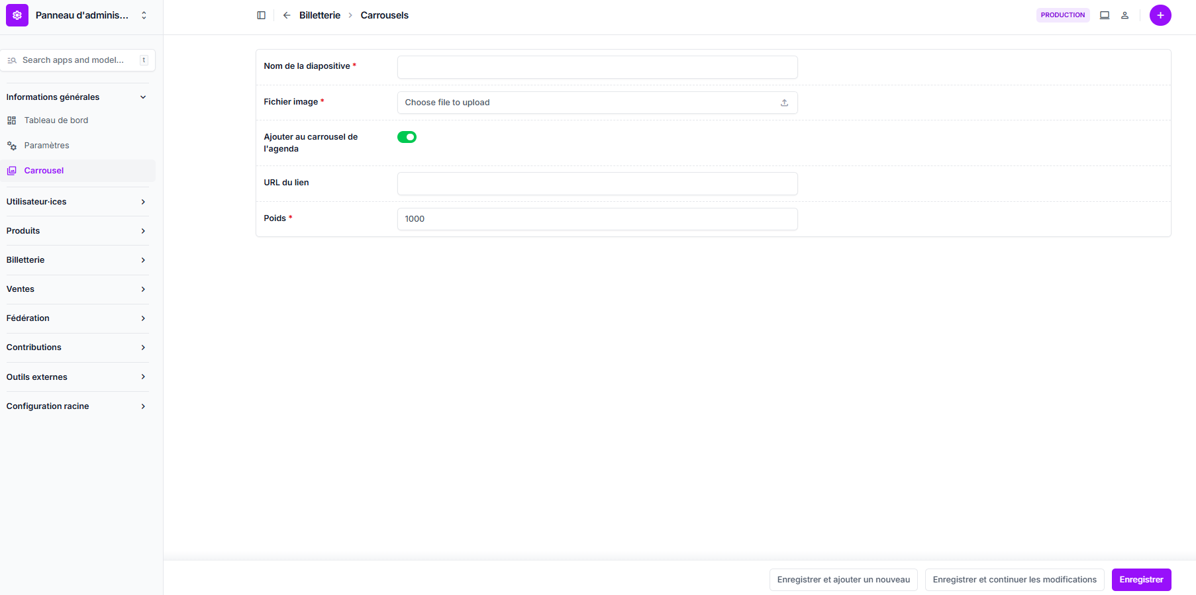This screenshot has width=1196, height=595.
Task: Click Enregistrer et ajouter un nouveau
Action: (843, 580)
